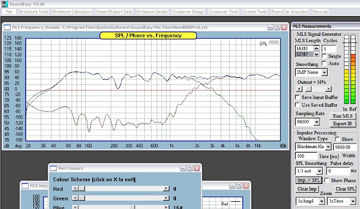Click the MLS Impulse window icon
This screenshot has height=209, width=360.
click(25, 186)
